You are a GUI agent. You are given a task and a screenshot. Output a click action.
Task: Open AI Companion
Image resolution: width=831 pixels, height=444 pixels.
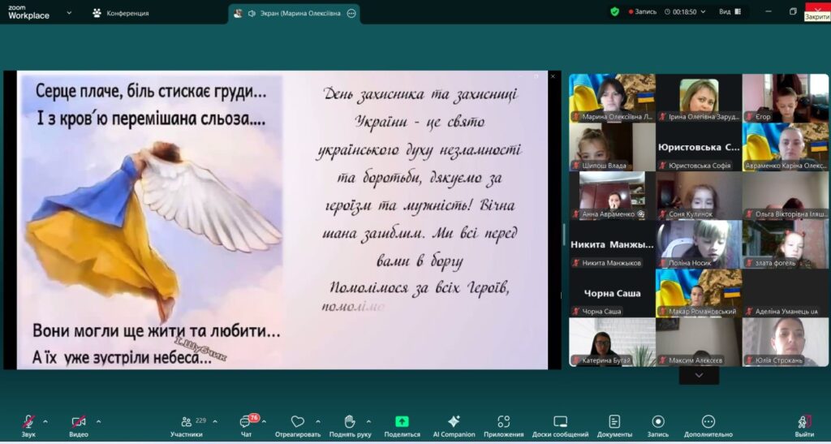coord(454,422)
